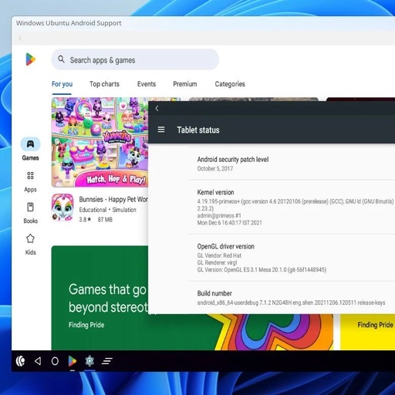This screenshot has width=395, height=395.
Task: Click 'GL Version: OpenGL ES 3.1 Mesa' line
Action: point(262,270)
